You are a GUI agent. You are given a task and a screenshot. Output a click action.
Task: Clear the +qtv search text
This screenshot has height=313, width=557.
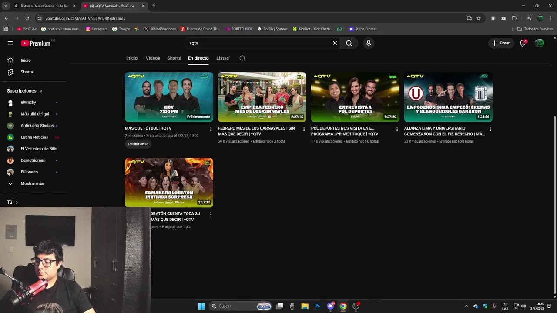[x=335, y=43]
